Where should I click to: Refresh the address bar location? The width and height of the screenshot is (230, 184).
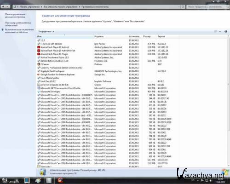tap(183, 7)
